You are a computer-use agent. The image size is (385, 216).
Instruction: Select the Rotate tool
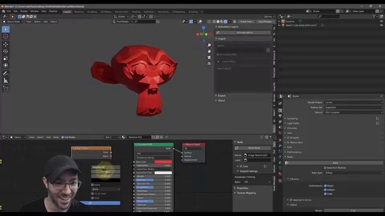click(5, 52)
